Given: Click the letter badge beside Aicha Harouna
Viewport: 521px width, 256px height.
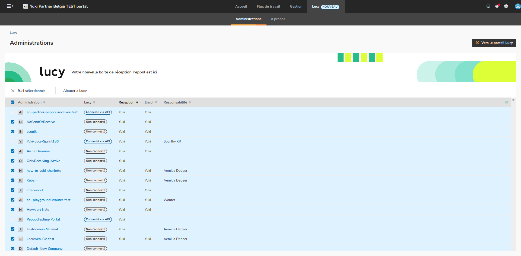Looking at the screenshot, I should tap(20, 151).
